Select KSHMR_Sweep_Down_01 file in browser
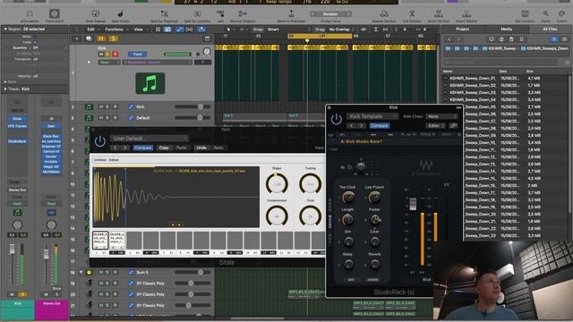This screenshot has height=322, width=573. point(472,78)
